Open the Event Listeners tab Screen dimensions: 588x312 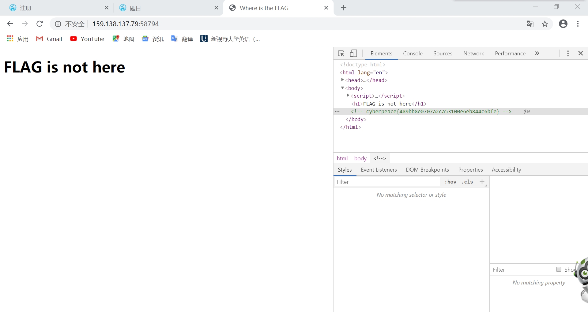[x=379, y=169]
